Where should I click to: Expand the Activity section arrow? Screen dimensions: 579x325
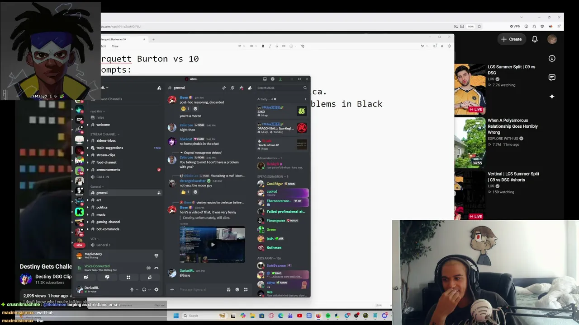coord(305,99)
